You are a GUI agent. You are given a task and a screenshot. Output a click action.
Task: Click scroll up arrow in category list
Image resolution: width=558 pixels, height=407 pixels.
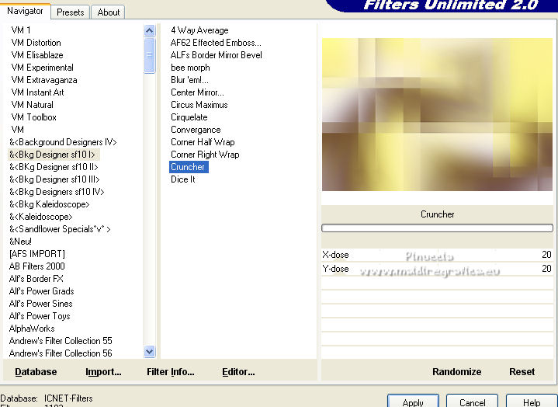coord(150,31)
